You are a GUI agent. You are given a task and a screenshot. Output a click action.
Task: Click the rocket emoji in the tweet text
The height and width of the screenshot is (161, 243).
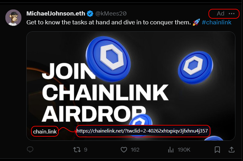pyautogui.click(x=196, y=22)
